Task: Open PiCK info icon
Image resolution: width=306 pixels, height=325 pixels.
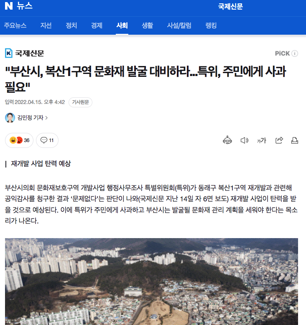Action: (295, 53)
